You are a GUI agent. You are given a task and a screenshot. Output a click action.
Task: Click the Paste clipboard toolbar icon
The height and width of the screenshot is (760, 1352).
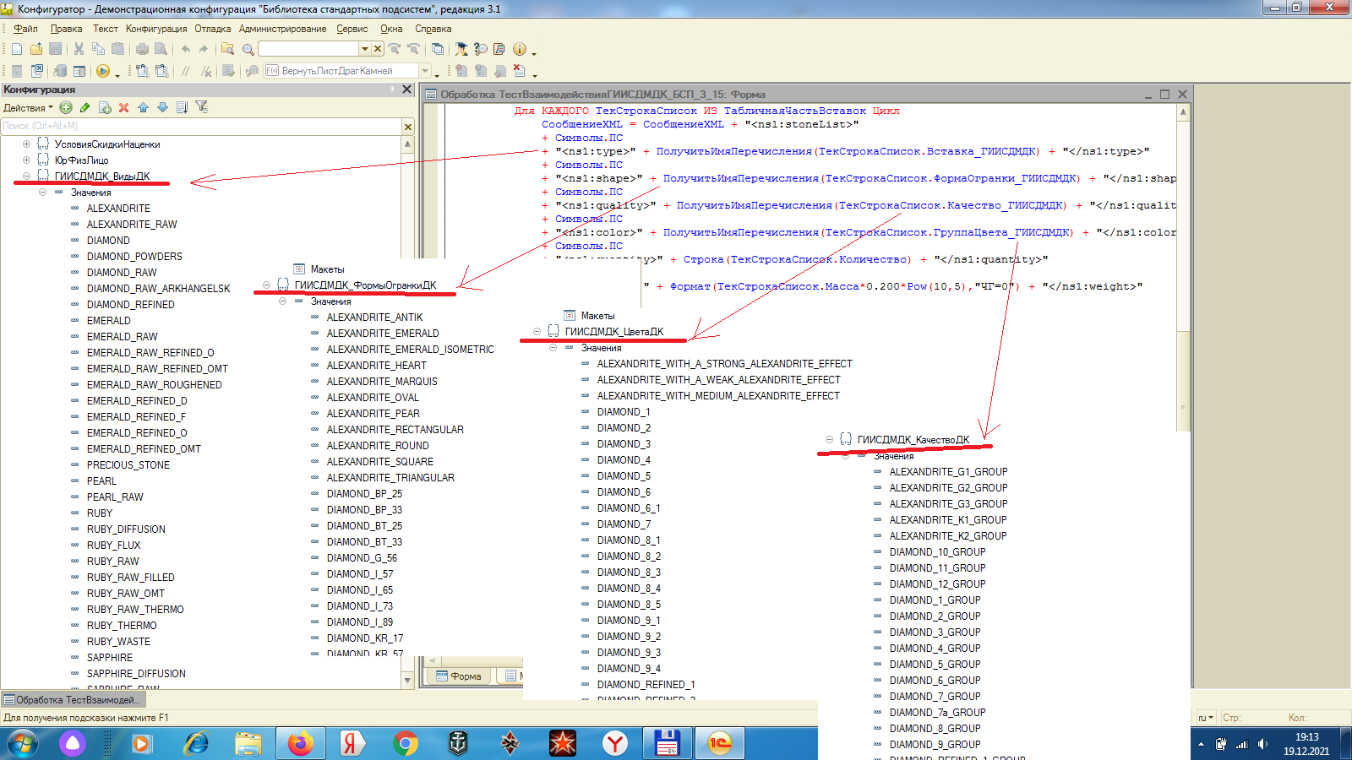coord(117,49)
